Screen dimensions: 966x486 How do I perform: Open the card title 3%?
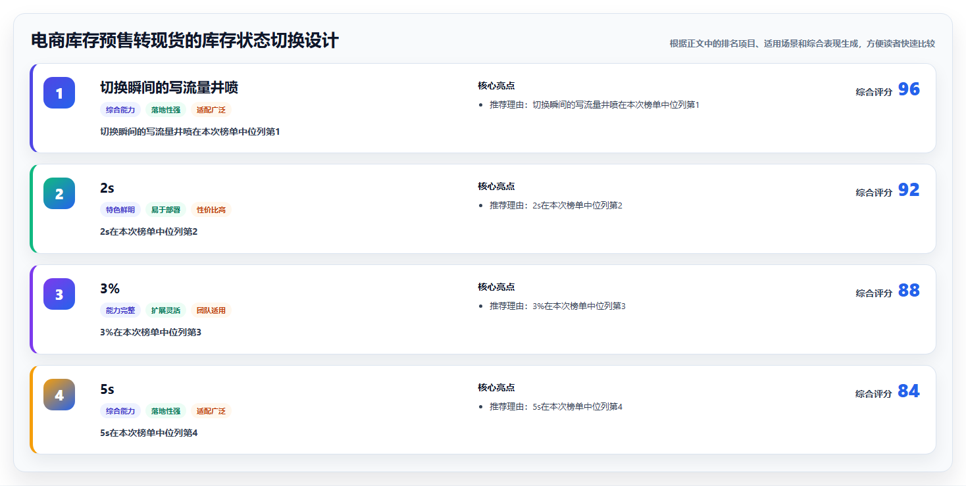(110, 289)
